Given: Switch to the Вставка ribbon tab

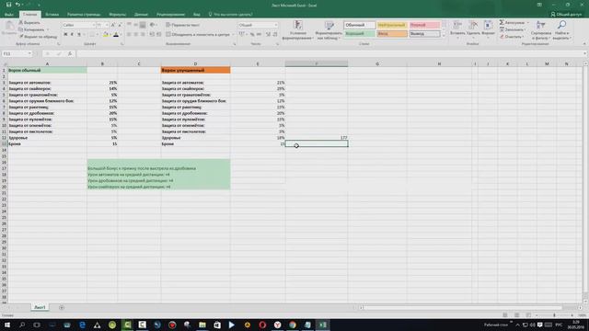Looking at the screenshot, I should point(52,15).
